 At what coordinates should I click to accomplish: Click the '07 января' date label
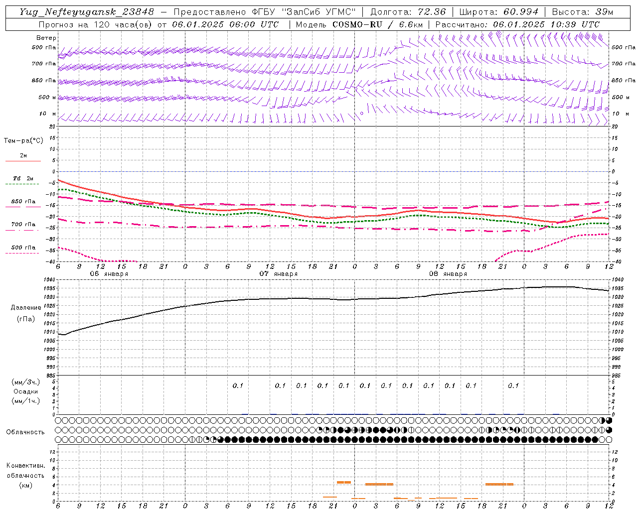pyautogui.click(x=278, y=274)
